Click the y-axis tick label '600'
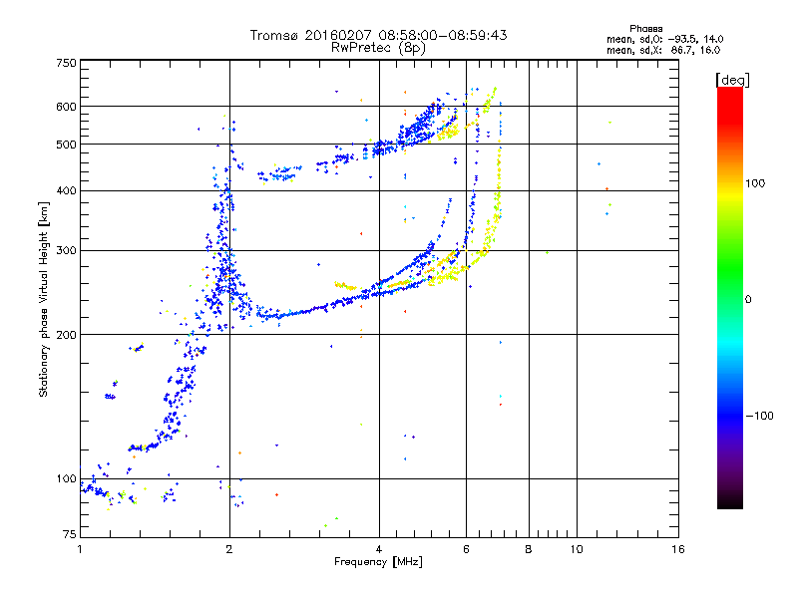Image resolution: width=798 pixels, height=598 pixels. [x=66, y=107]
